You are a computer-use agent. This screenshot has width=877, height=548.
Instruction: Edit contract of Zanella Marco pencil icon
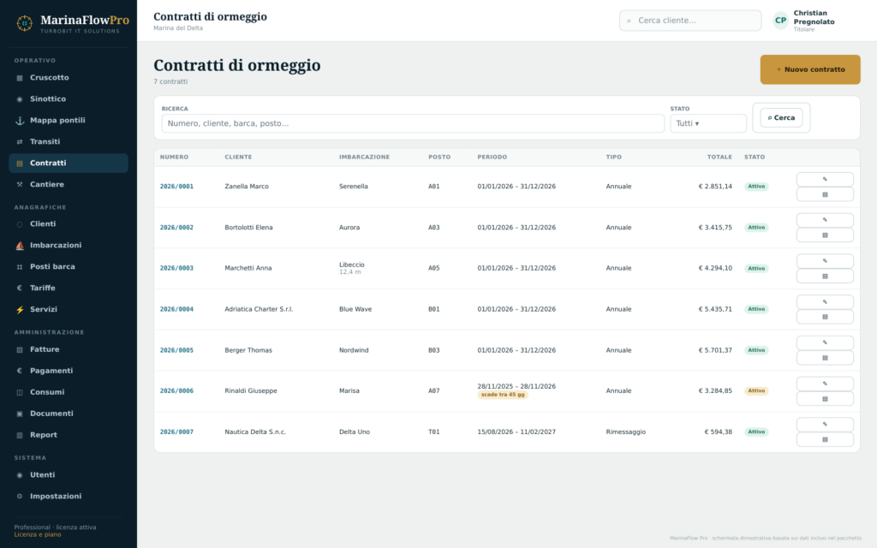coord(825,180)
